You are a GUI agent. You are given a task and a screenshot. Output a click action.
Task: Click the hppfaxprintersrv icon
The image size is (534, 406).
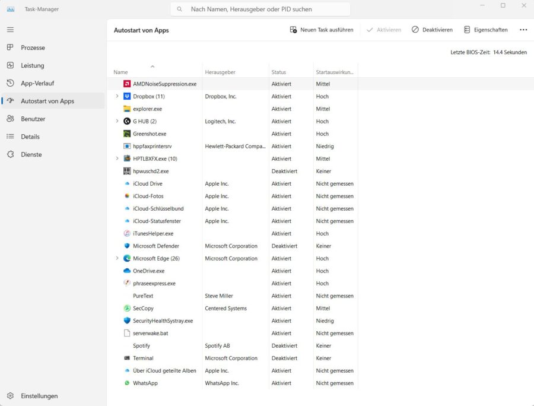pyautogui.click(x=127, y=146)
